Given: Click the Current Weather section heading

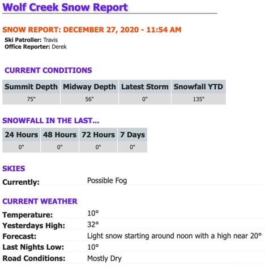Looking at the screenshot, I should [40, 201].
